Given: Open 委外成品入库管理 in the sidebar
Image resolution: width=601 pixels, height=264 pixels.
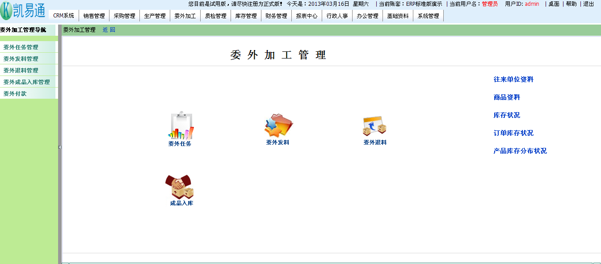Looking at the screenshot, I should pyautogui.click(x=27, y=82).
